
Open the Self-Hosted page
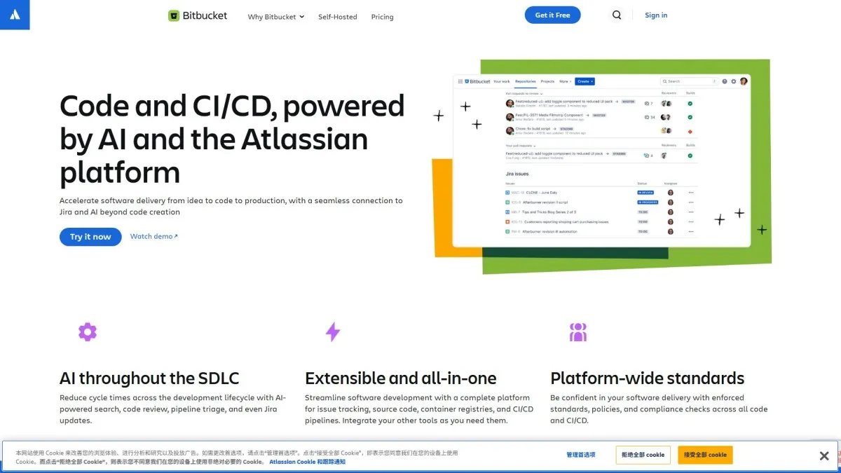(x=337, y=17)
